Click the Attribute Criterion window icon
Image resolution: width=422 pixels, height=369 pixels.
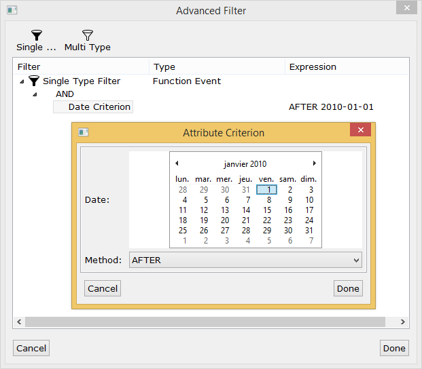83,132
